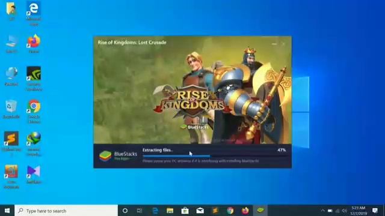Click the 'Type here to search' box
This screenshot has width=385, height=216.
(x=66, y=211)
